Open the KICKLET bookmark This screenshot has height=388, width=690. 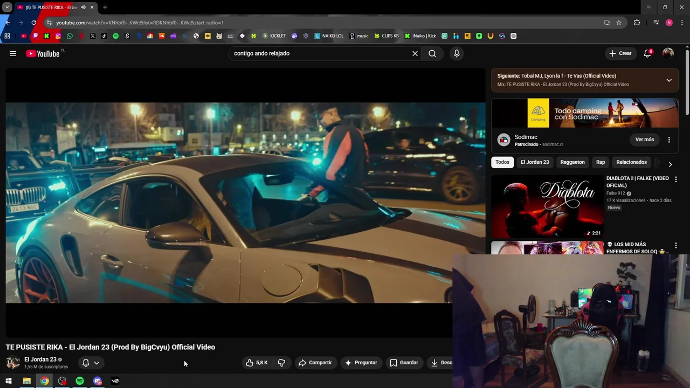click(274, 36)
